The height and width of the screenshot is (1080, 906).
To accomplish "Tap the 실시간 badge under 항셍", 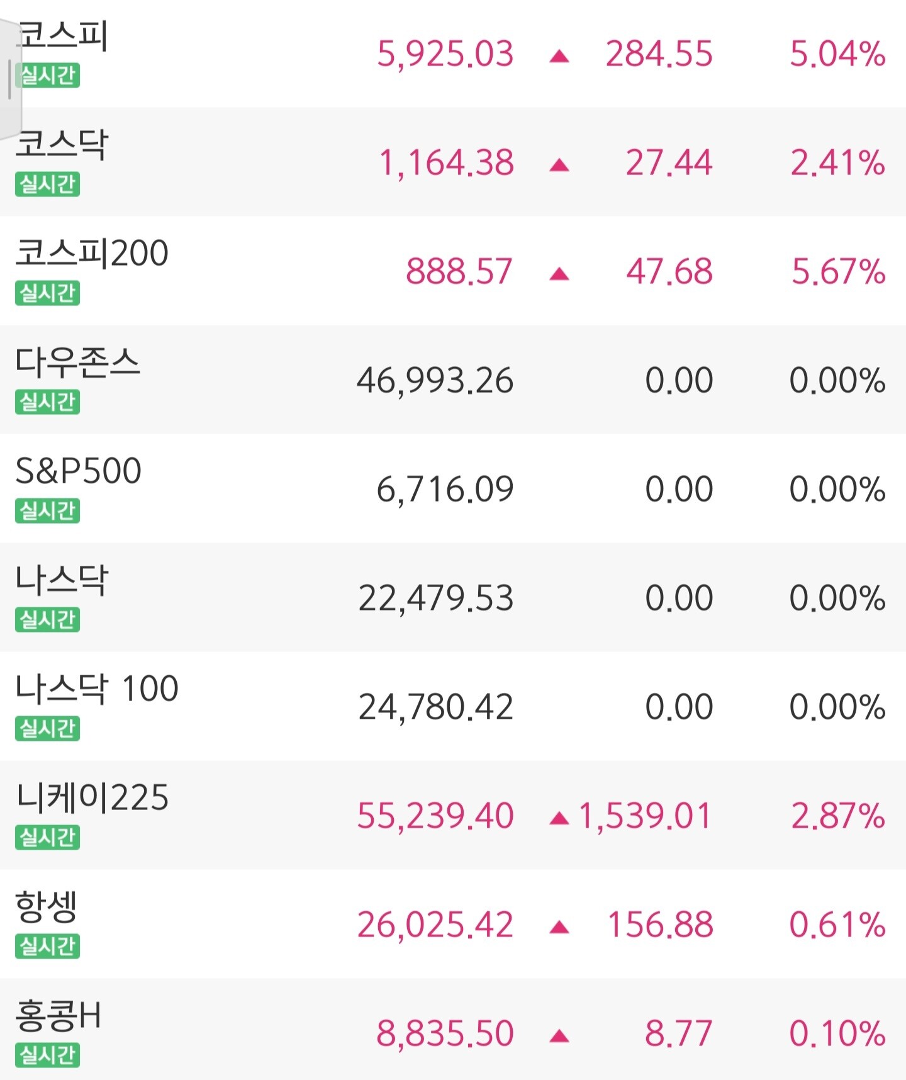I will (48, 946).
